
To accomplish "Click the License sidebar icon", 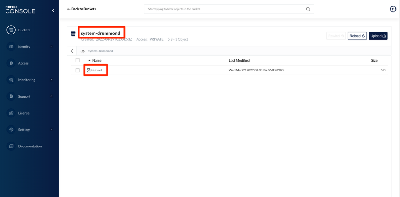I will (x=11, y=113).
